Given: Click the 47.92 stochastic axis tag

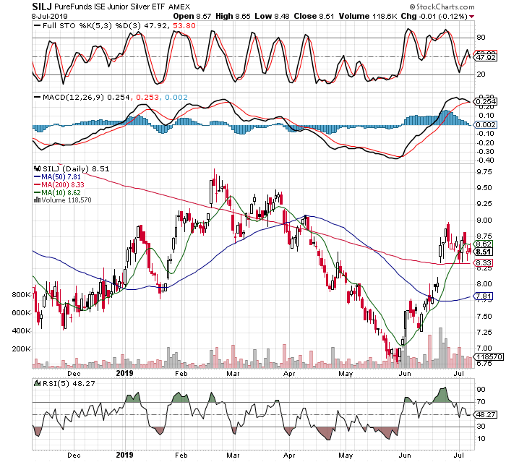Looking at the screenshot, I should tap(486, 57).
